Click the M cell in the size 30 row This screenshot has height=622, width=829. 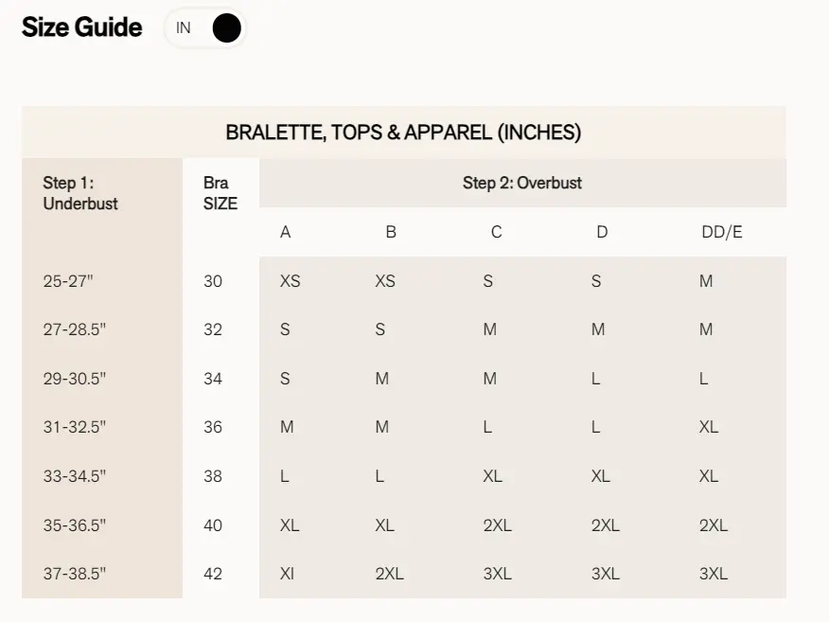(x=706, y=281)
